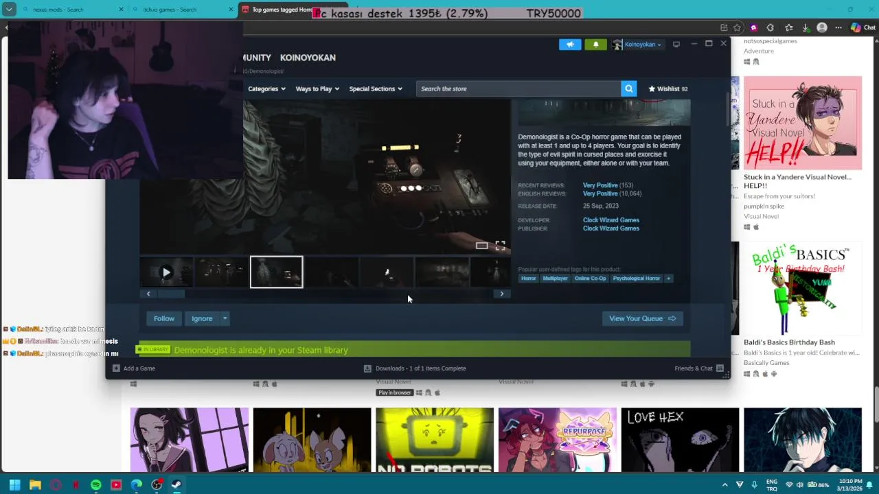Follow the Demonologist game
The image size is (879, 494).
164,318
